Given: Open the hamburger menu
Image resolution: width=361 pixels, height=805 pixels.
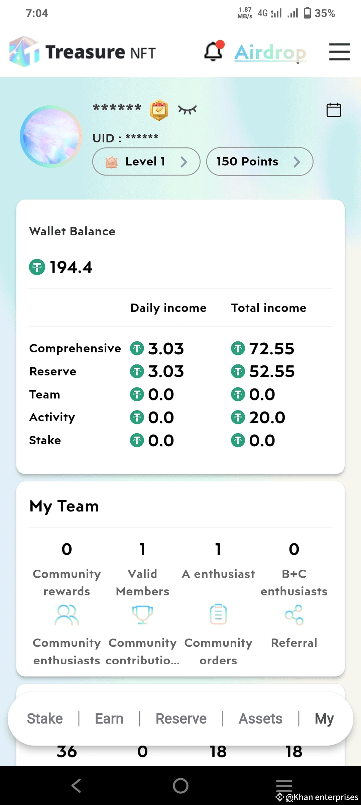Looking at the screenshot, I should 339,52.
